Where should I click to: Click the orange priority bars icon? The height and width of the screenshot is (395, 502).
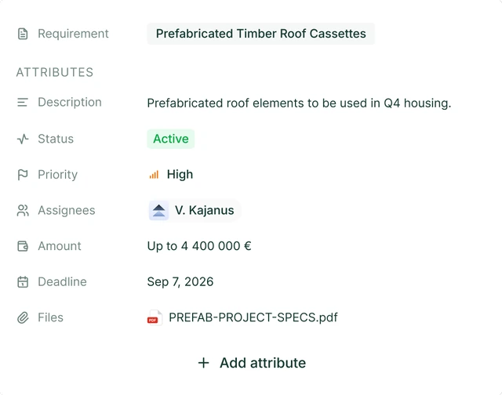pos(154,175)
